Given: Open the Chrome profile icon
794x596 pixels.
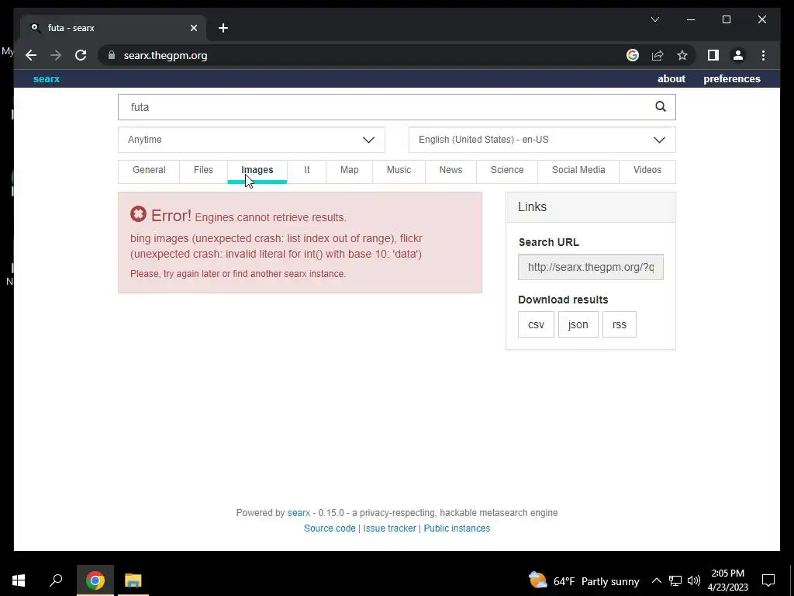Looking at the screenshot, I should click(738, 55).
